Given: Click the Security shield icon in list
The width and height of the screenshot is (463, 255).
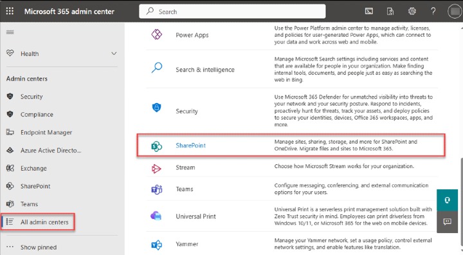Looking at the screenshot, I should (156, 108).
